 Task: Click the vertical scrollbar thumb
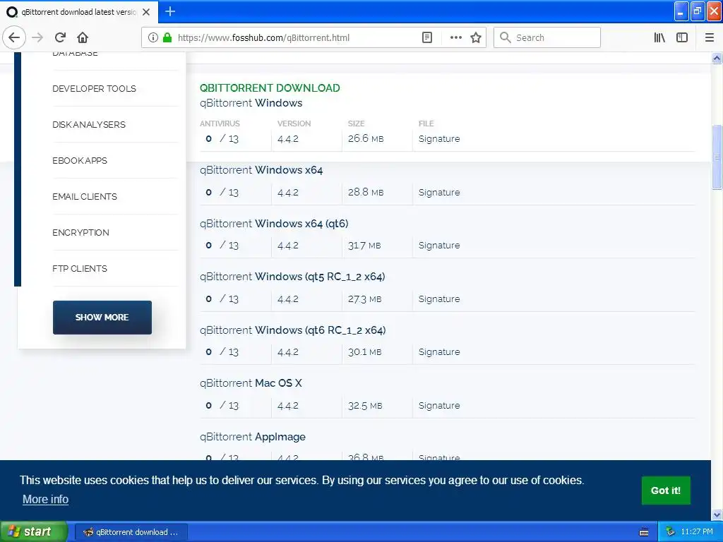pos(717,157)
